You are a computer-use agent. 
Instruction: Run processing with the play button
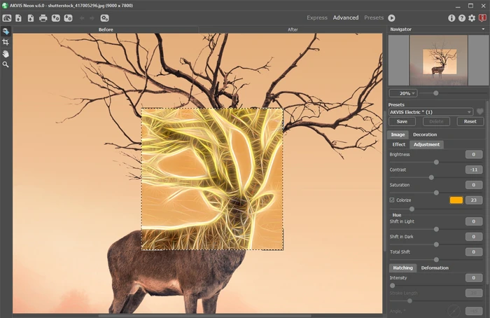point(391,18)
